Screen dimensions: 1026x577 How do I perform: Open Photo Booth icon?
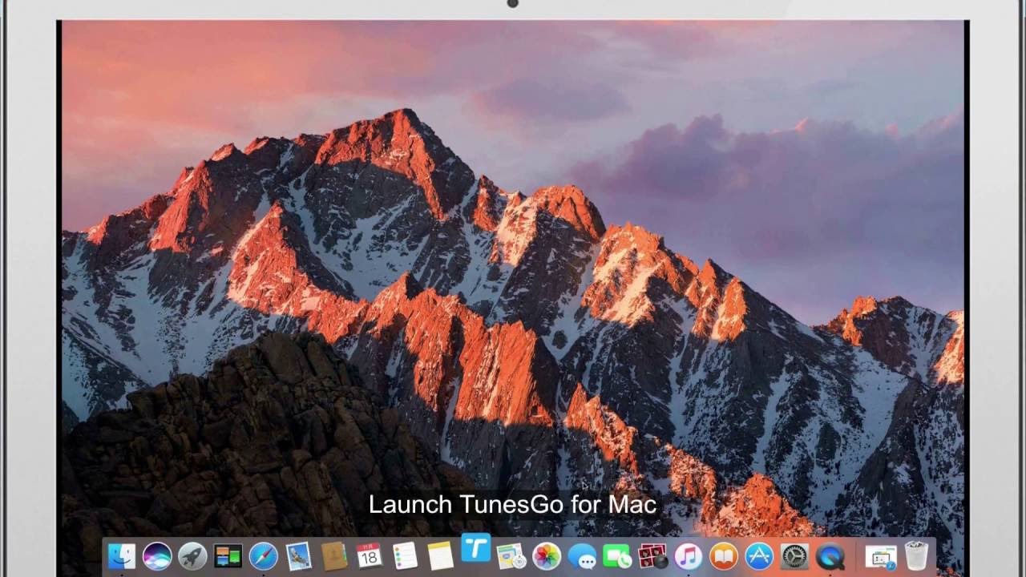click(652, 555)
